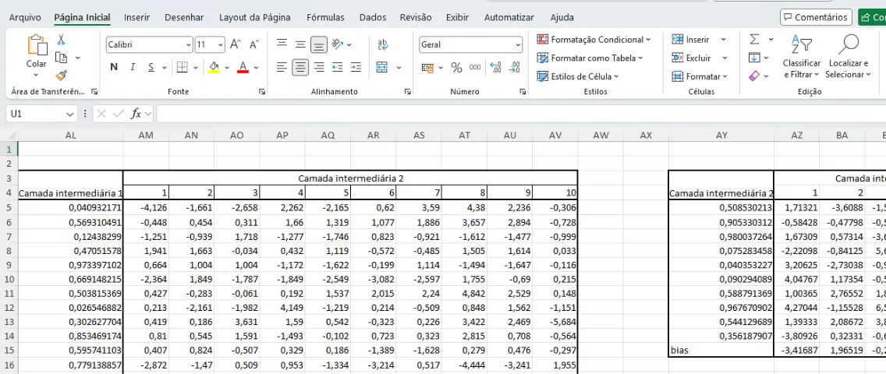This screenshot has width=886, height=374.
Task: Toggle underline S button
Action: click(151, 67)
